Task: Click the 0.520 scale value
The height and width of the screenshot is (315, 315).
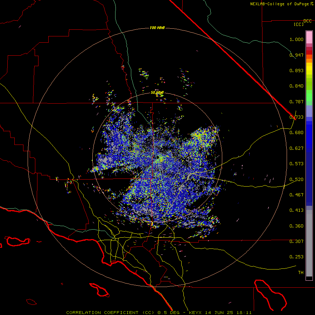Action: click(x=296, y=180)
